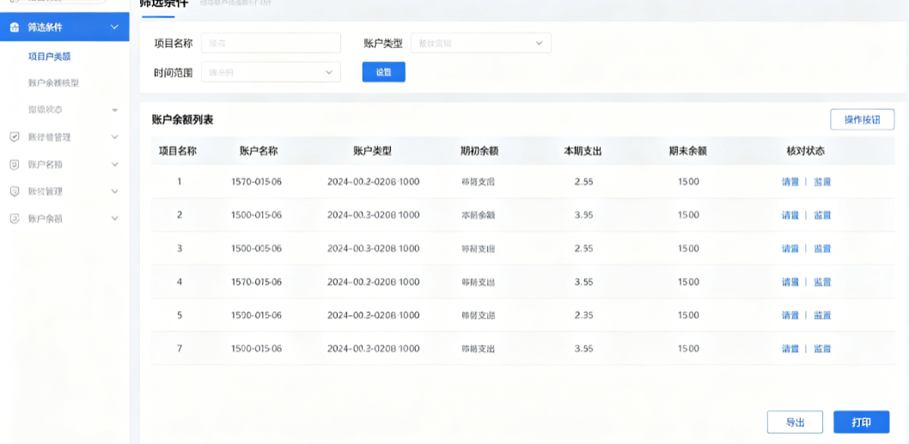
Task: Click the 监置 link in row 1
Action: [822, 181]
